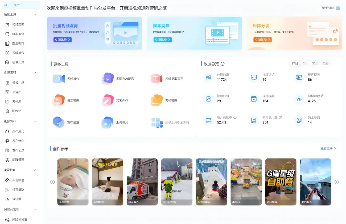Collapse the 智能工具 sidebar section
Image resolution: width=346 pixels, height=224 pixels.
35,14
